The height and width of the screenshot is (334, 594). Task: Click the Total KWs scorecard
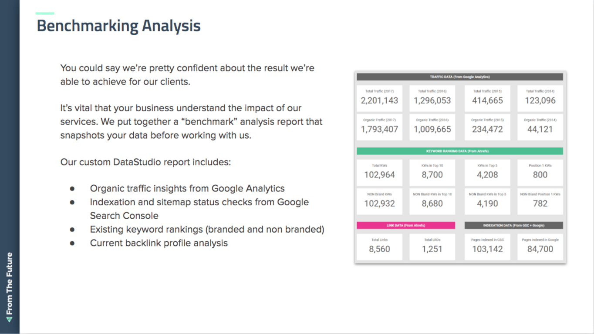(x=379, y=172)
